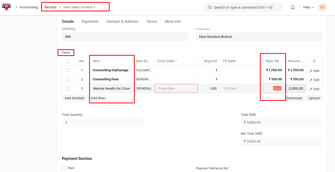Expand the Help dropdown menu
335x172 pixels.
308,7
